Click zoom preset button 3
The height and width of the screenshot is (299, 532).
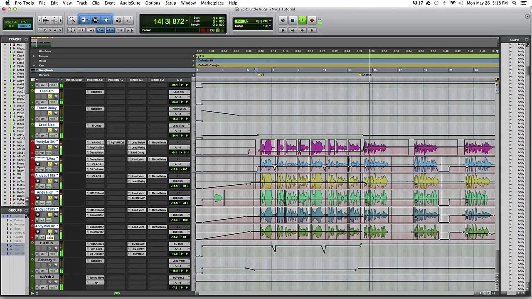click(x=49, y=30)
